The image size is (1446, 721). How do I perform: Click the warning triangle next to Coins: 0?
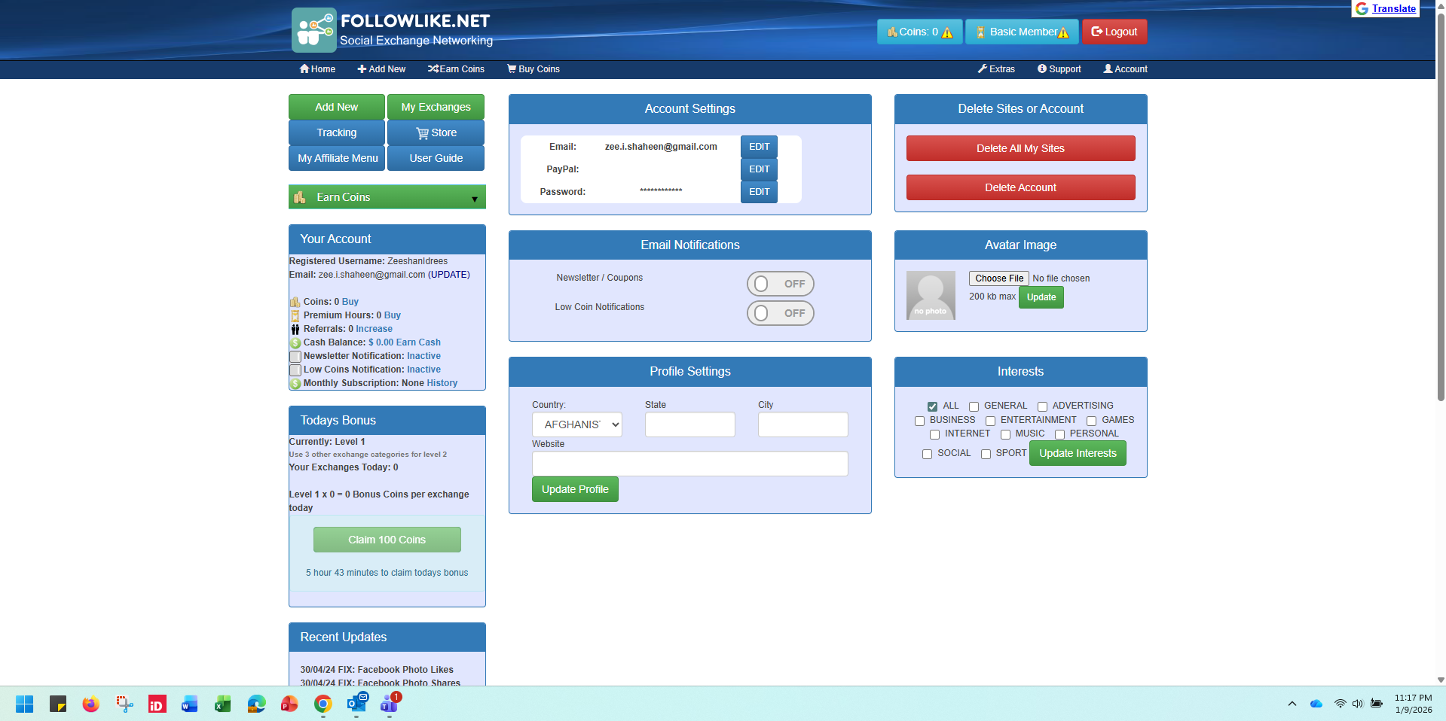pyautogui.click(x=947, y=32)
